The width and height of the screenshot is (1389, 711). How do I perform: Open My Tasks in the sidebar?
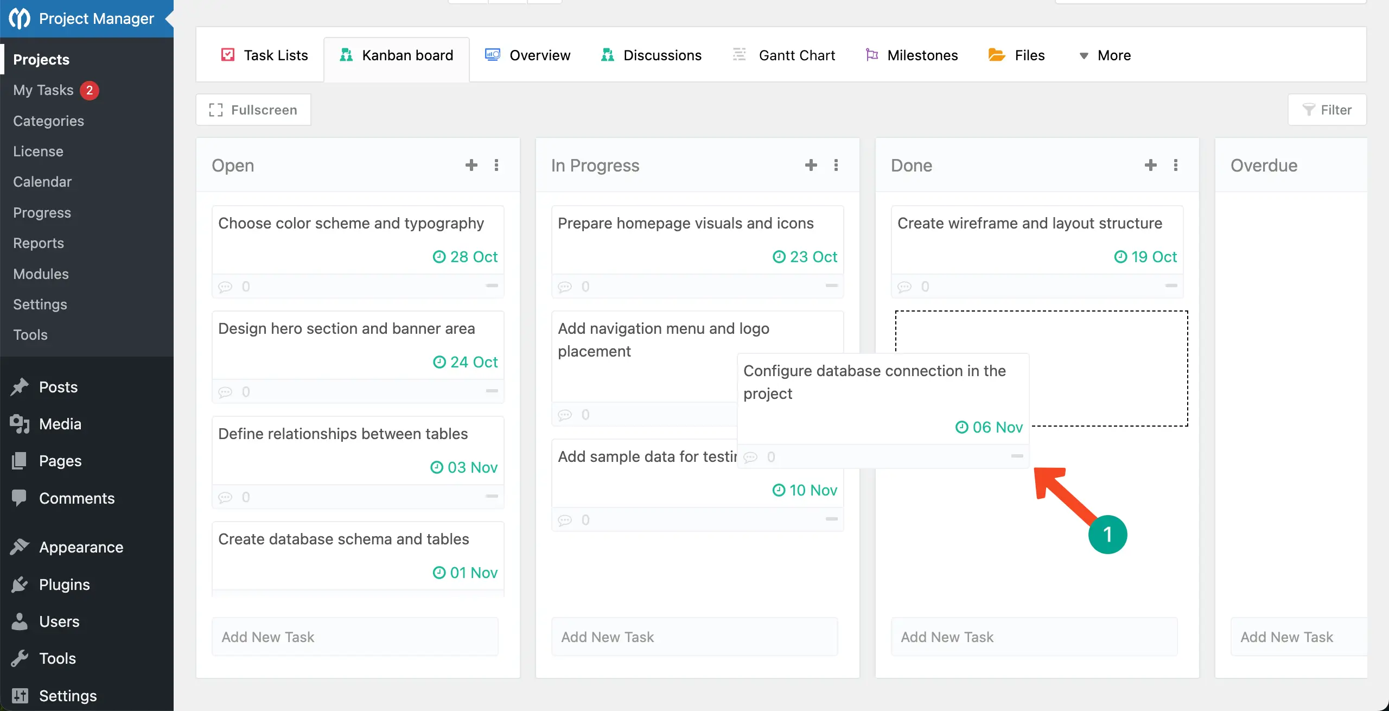click(43, 90)
